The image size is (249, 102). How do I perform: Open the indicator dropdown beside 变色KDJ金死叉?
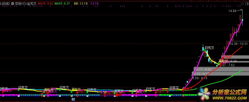(13, 4)
